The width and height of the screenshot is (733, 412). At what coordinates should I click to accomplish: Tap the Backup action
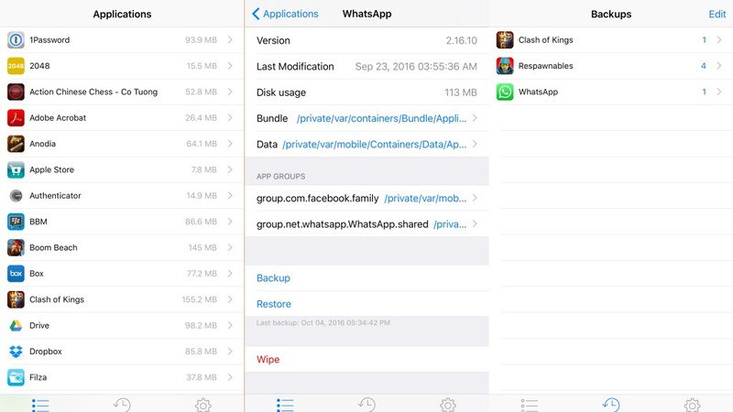click(x=273, y=278)
